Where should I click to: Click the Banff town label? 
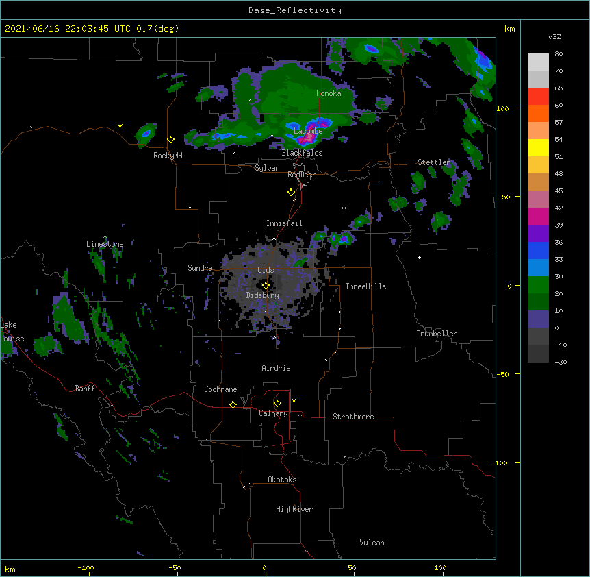tap(85, 389)
